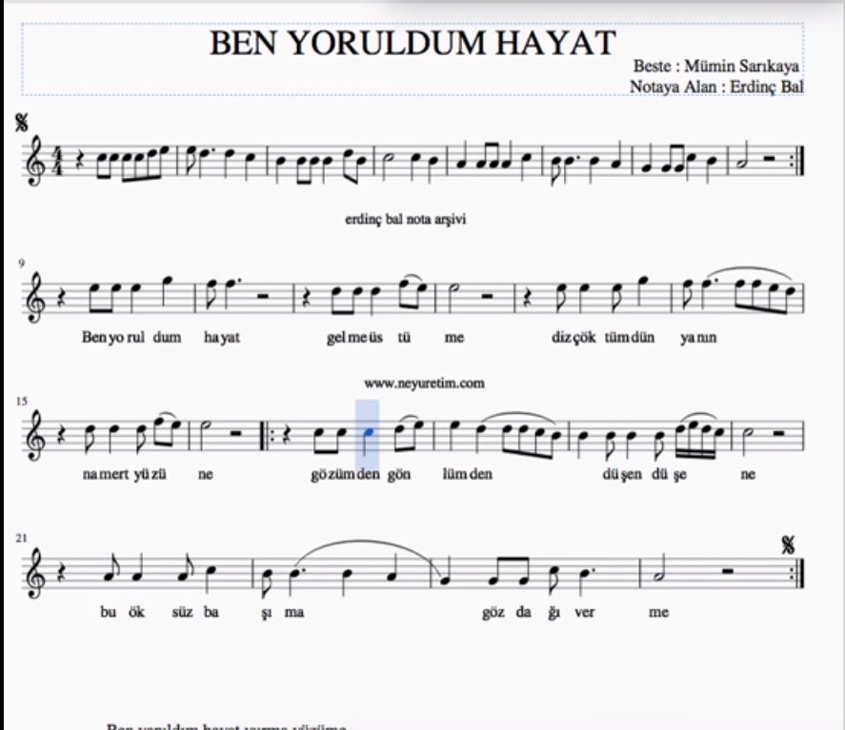Click the lyric syllable 'ğı'
The width and height of the screenshot is (845, 730).
553,613
